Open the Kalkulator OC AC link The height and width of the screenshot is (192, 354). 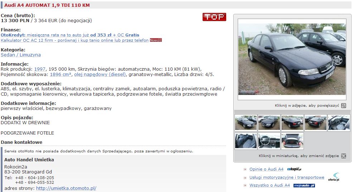coord(74,40)
